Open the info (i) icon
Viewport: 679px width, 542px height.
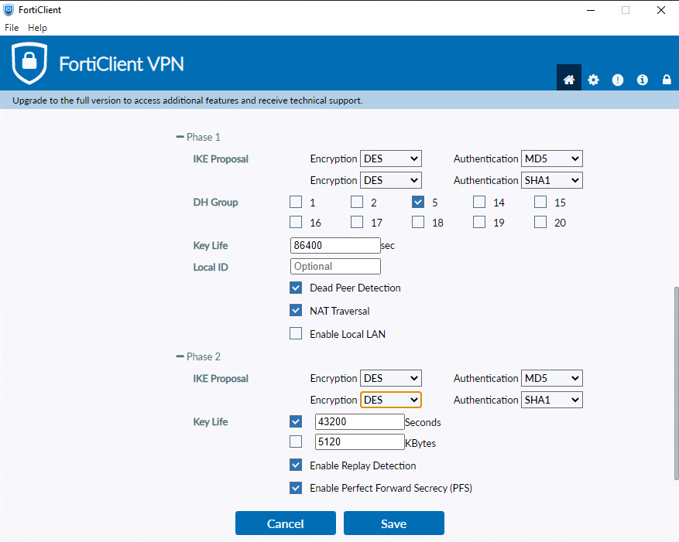point(642,80)
